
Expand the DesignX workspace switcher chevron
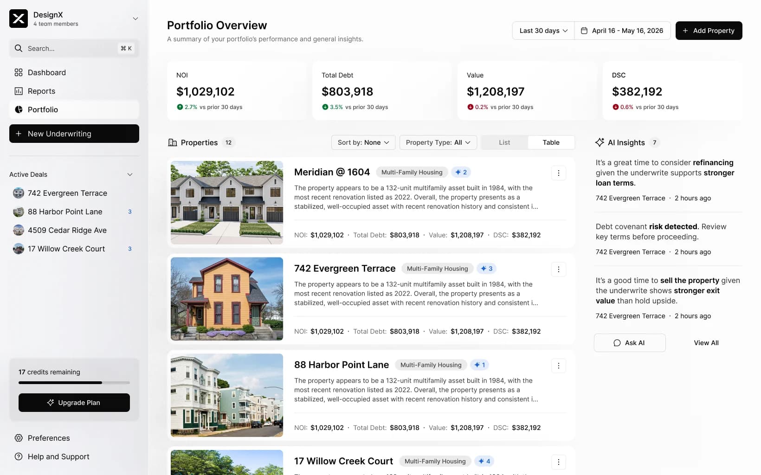(135, 19)
